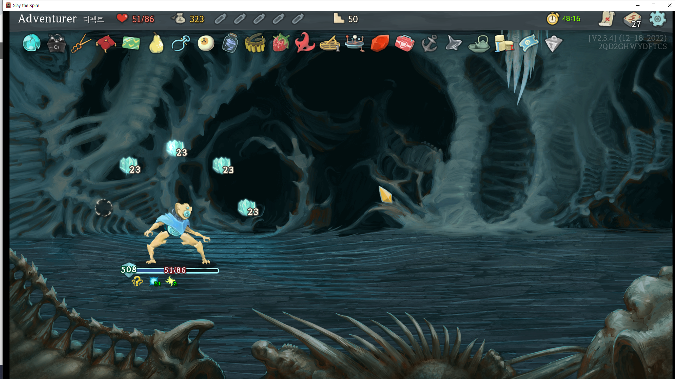
Task: Click the topmost Frost orb
Action: coord(175,148)
